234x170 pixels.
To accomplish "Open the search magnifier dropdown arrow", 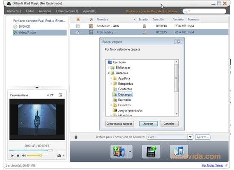I will pyautogui.click(x=189, y=11).
